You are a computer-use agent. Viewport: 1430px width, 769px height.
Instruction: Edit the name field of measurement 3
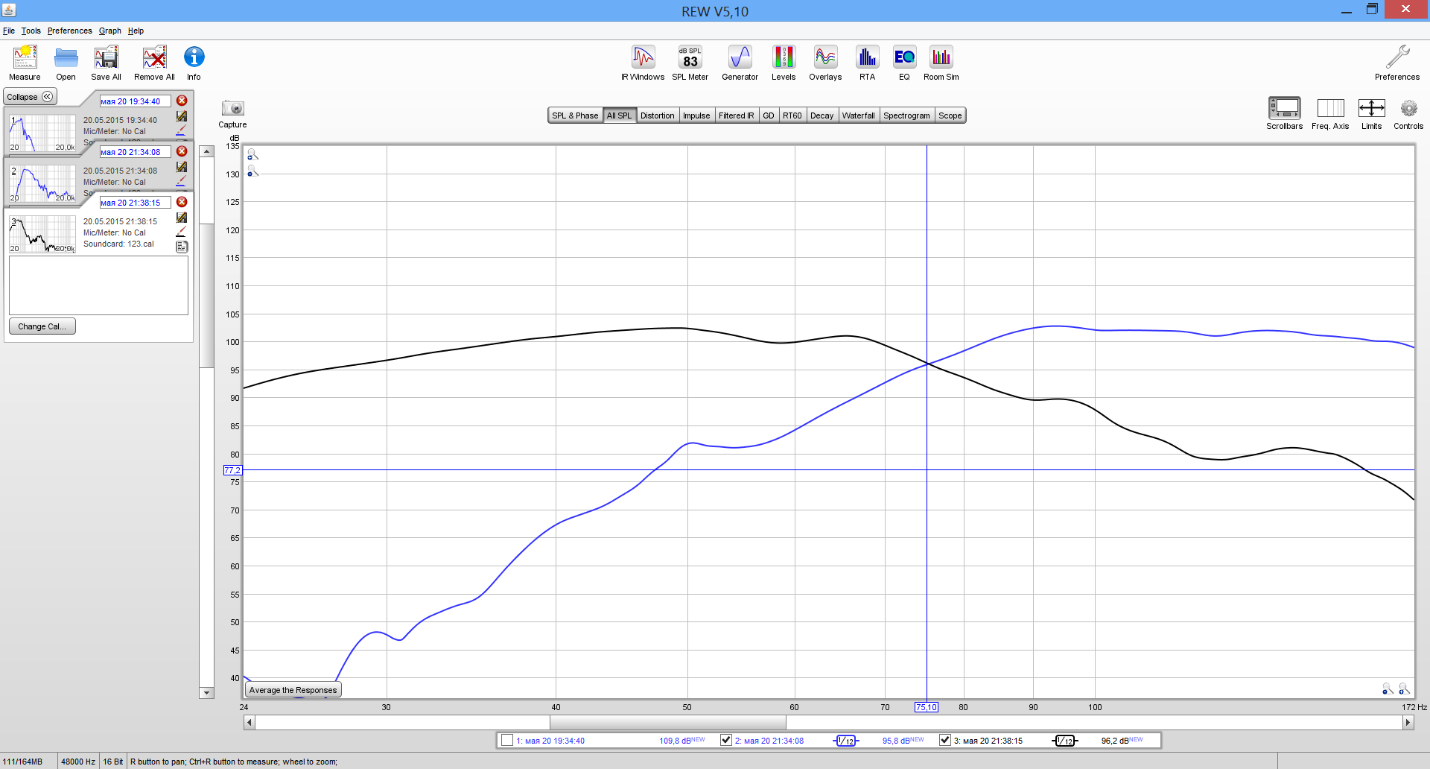coord(135,203)
